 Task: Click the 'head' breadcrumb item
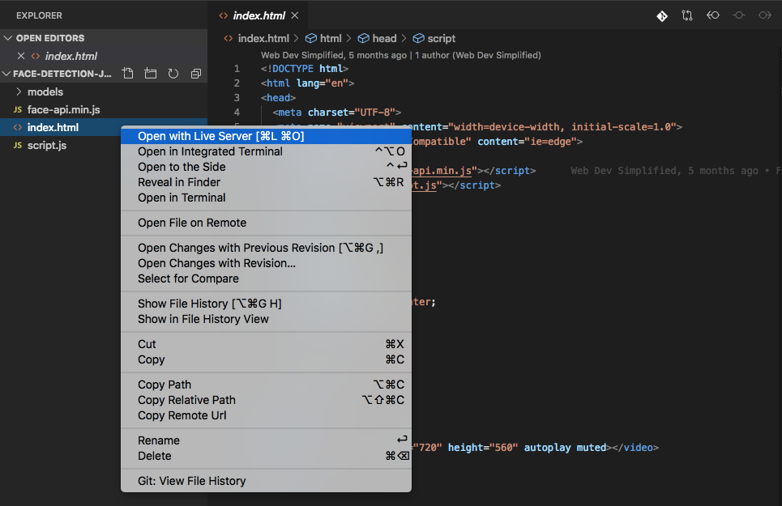pos(383,38)
